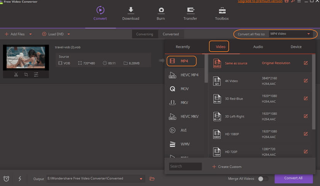Open the Transfer section
This screenshot has width=320, height=186.
[190, 14]
